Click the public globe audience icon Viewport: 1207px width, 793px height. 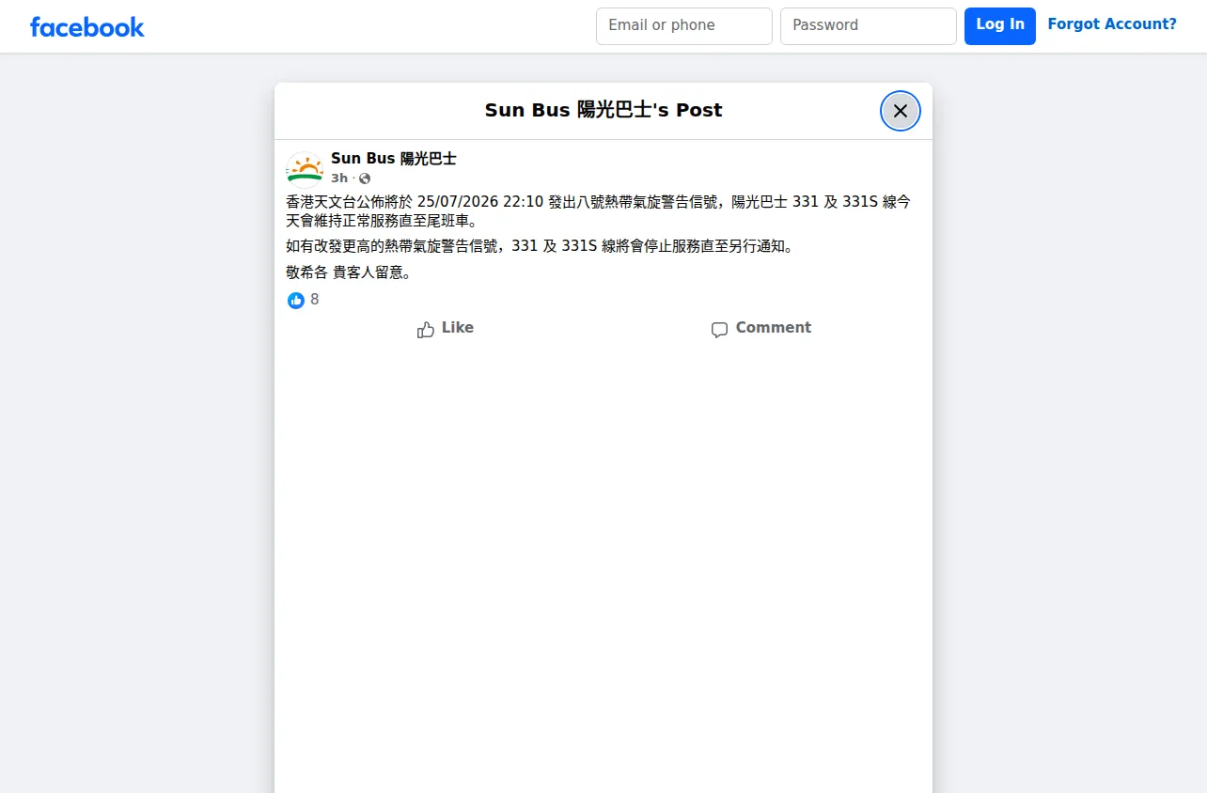pyautogui.click(x=365, y=179)
